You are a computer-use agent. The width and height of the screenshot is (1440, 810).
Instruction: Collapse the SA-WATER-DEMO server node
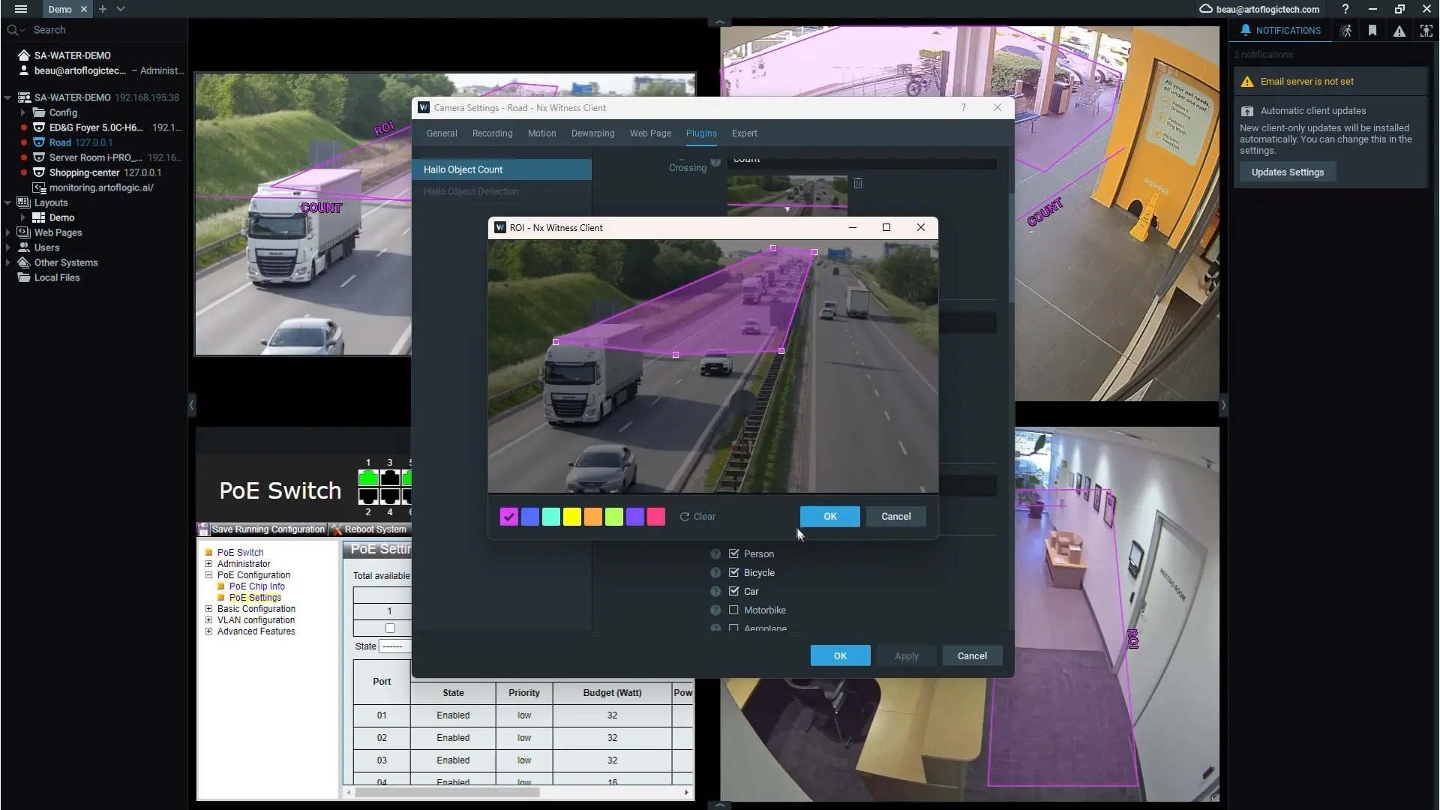(x=7, y=97)
